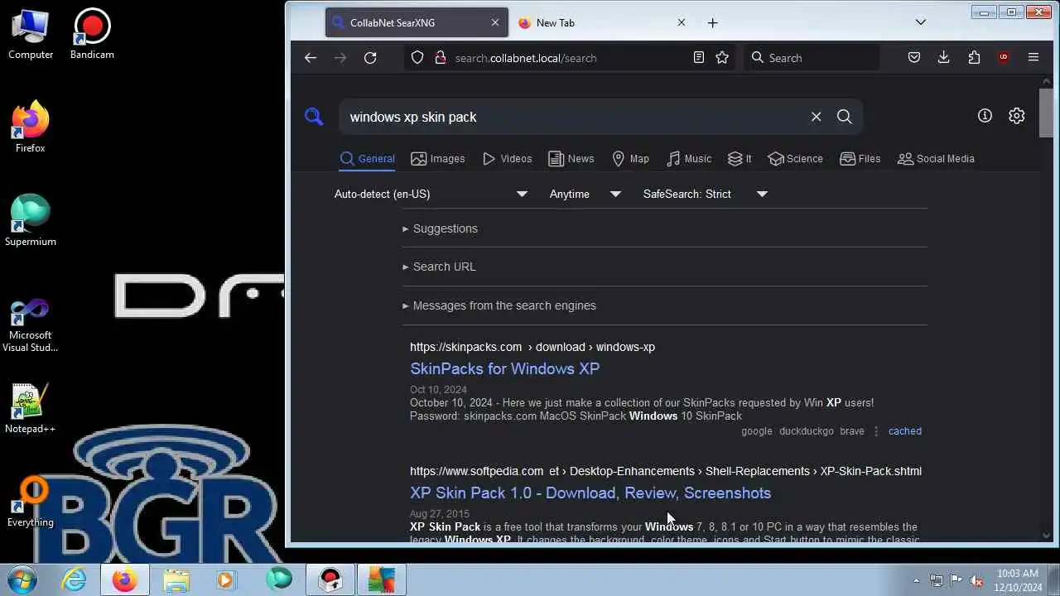This screenshot has width=1060, height=596.
Task: Open SkinPacks for Windows XP result
Action: [504, 368]
